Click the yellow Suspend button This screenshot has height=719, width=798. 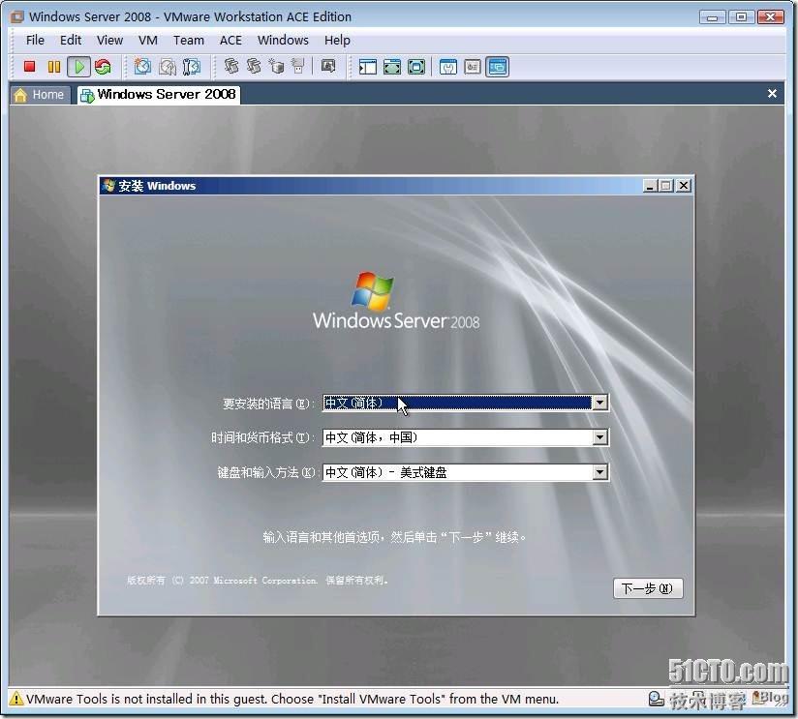(54, 67)
